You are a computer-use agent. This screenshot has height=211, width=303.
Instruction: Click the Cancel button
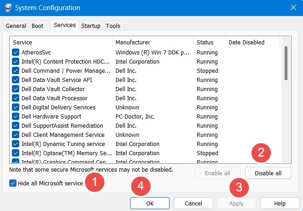click(193, 203)
